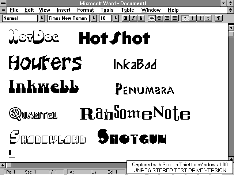This screenshot has height=175, width=234.
Task: Toggle bold formatting button
Action: [126, 18]
